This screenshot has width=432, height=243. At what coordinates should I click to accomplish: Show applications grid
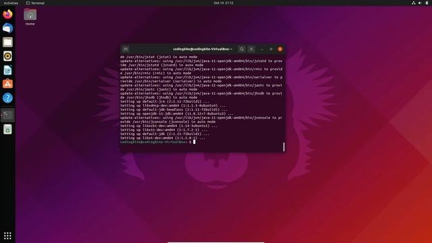(7, 236)
